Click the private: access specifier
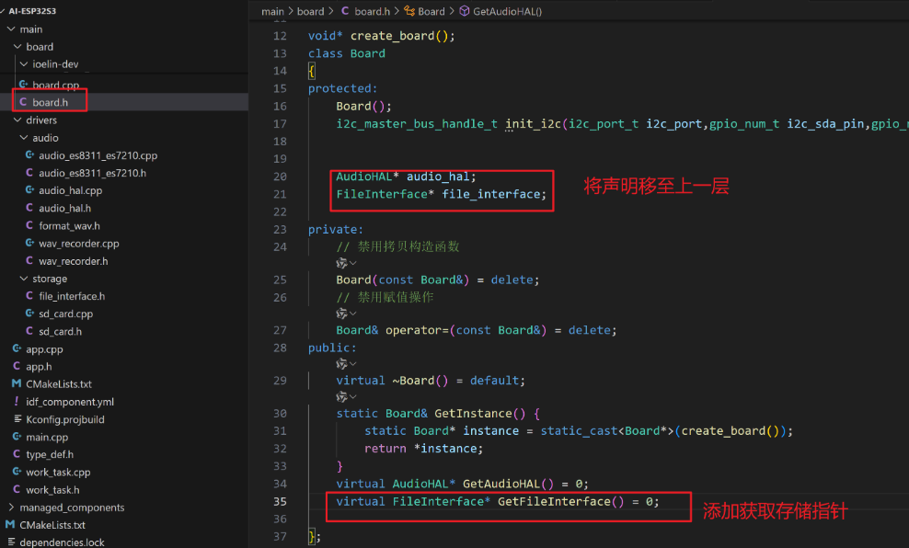 (336, 230)
